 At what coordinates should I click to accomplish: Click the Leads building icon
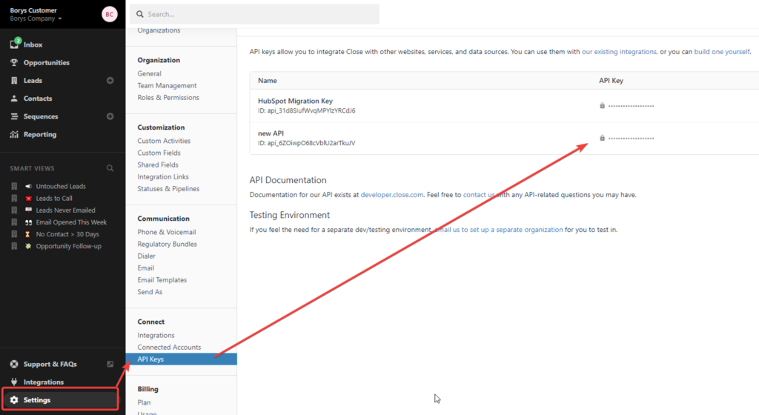[x=14, y=80]
